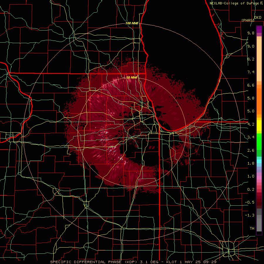Viewport: 264px width, 264px height.
Task: Click the purple top segment of the color bar
Action: click(259, 29)
